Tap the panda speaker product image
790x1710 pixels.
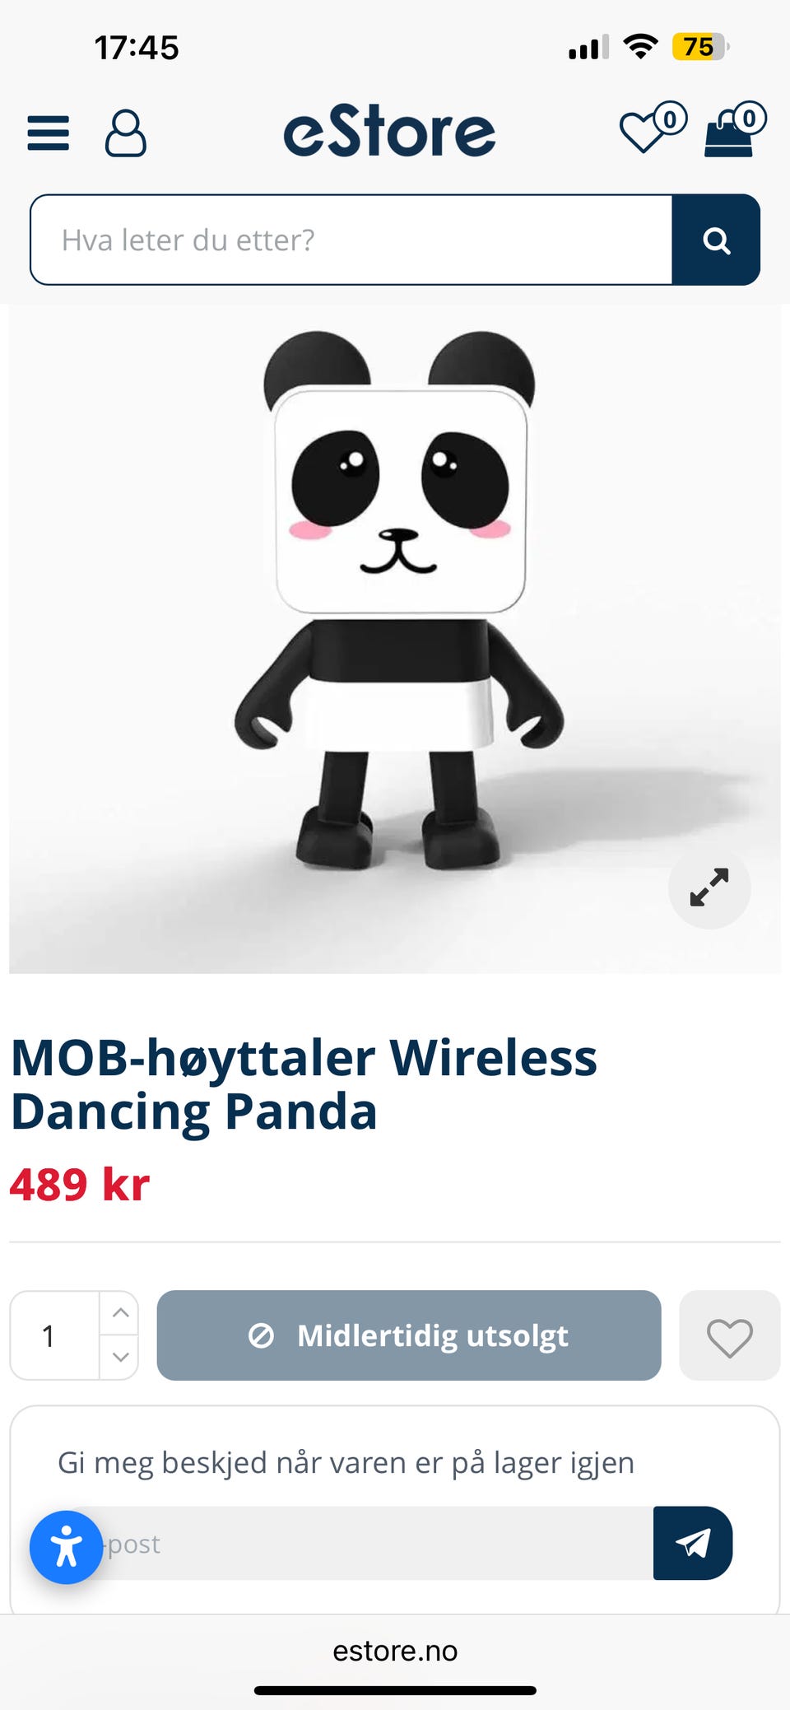click(395, 639)
